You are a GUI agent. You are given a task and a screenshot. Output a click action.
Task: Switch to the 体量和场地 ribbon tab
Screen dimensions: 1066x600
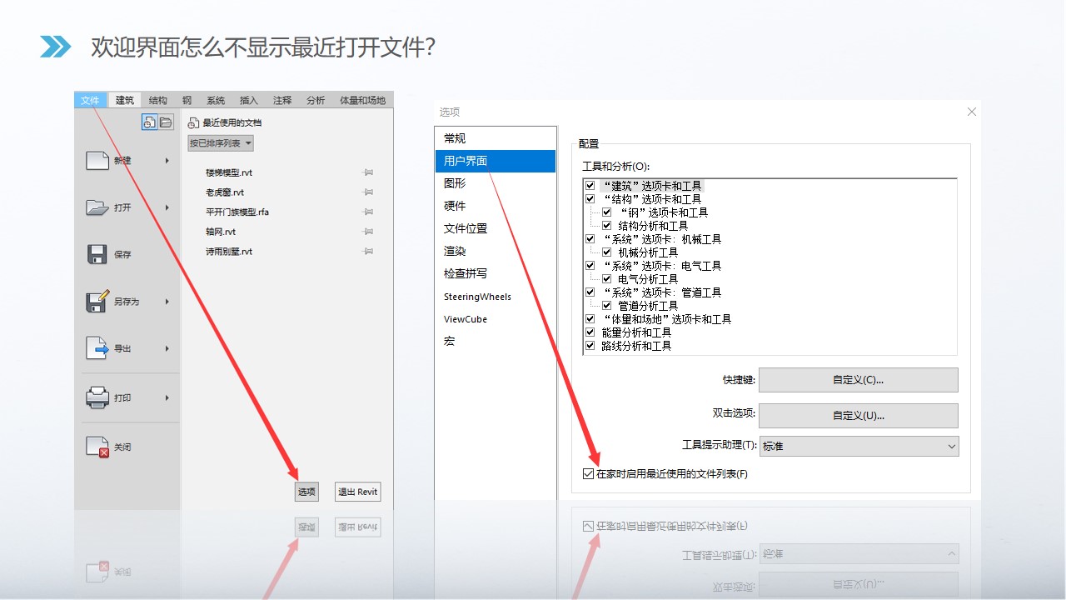click(362, 100)
